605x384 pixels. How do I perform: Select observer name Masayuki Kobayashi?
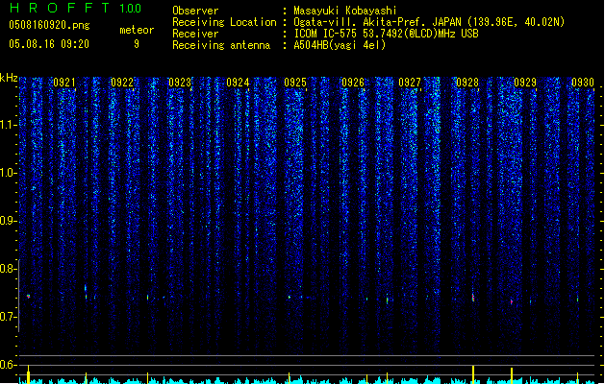click(x=345, y=11)
